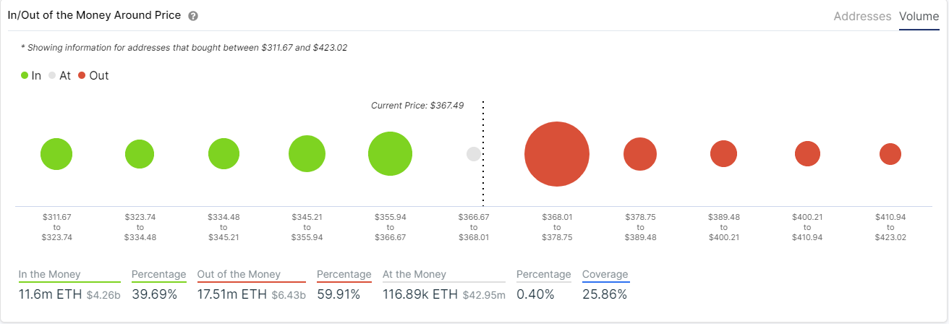Click the green bubble for $345.21 to $355.94
The image size is (949, 324).
click(307, 154)
